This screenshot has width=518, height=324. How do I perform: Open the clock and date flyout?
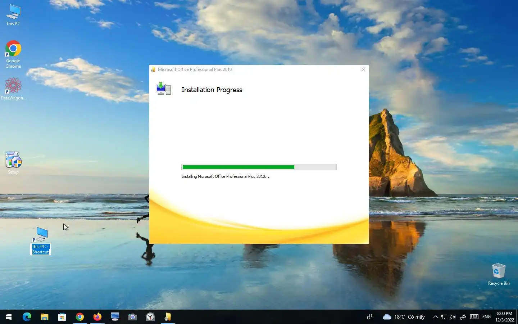[x=504, y=317]
